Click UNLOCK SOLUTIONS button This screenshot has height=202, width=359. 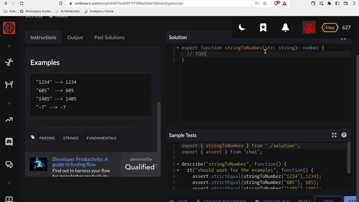coord(222,201)
